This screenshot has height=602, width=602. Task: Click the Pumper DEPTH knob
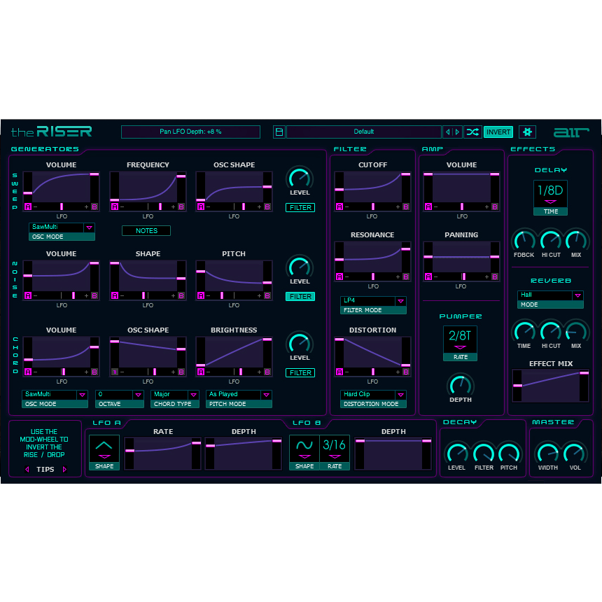460,384
